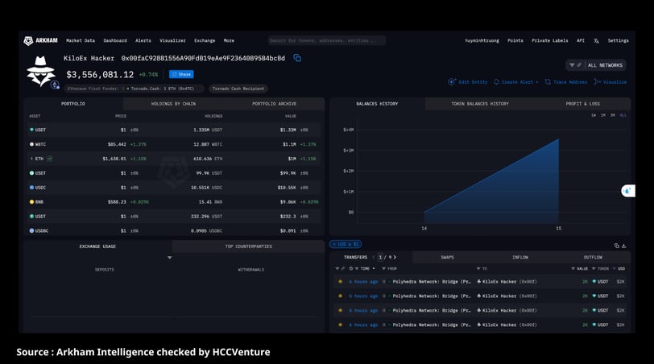
Task: Go to next transfers page arrow
Action: (395, 257)
